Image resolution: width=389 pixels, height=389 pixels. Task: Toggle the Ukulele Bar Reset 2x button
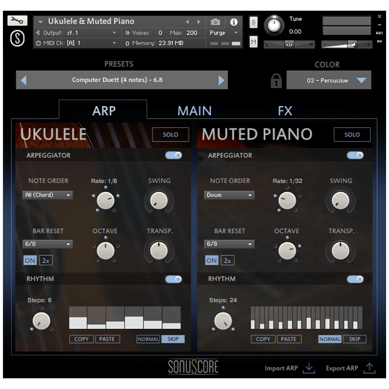tap(46, 260)
